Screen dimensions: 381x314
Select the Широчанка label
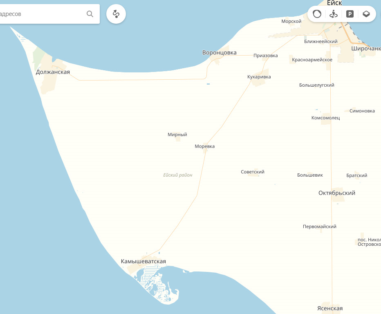366,49
